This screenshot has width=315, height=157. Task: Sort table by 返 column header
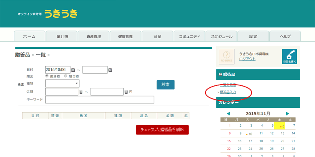pyautogui.click(x=186, y=116)
